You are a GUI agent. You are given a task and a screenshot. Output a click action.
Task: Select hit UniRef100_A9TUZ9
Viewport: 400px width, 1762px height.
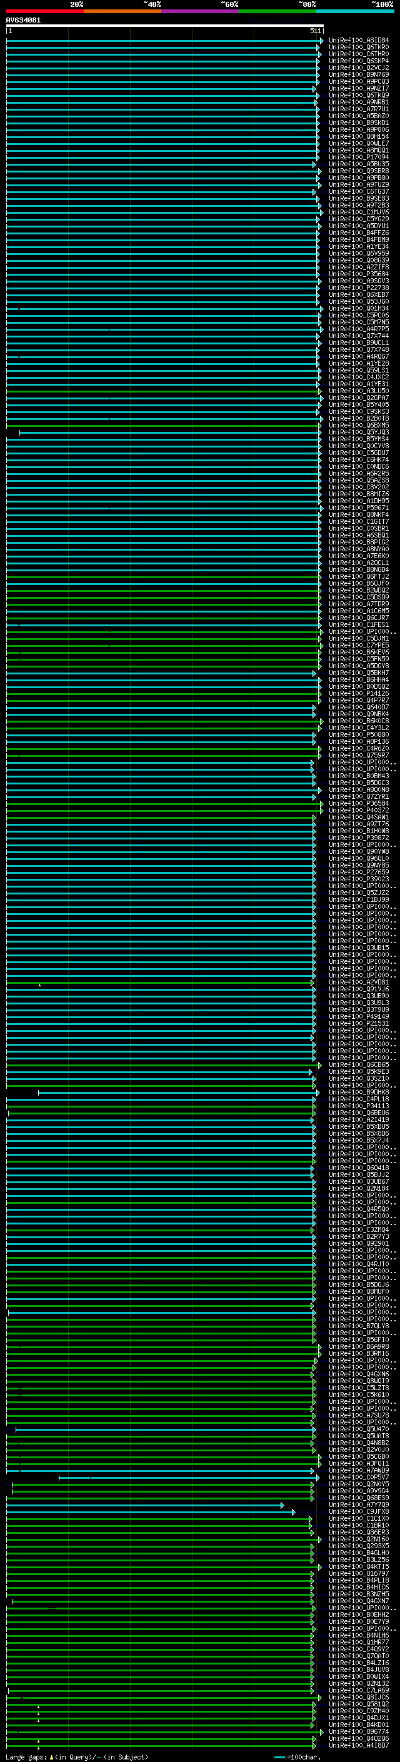point(359,184)
